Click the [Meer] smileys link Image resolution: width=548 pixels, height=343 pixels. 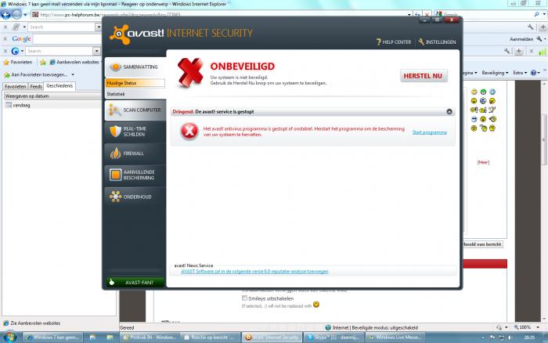point(483,162)
